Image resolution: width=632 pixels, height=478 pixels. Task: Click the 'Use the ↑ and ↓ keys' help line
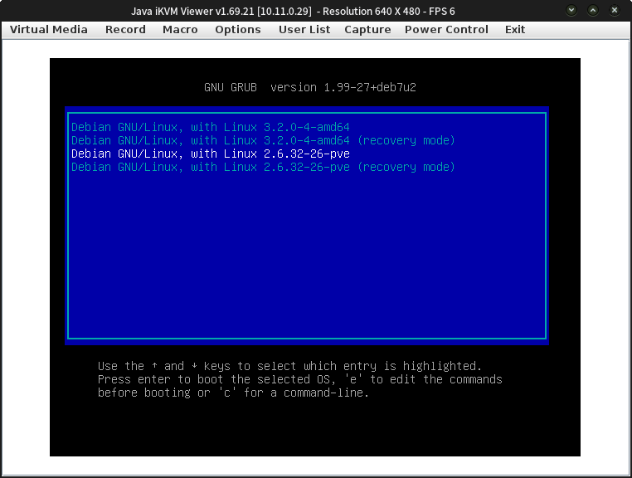pos(289,366)
